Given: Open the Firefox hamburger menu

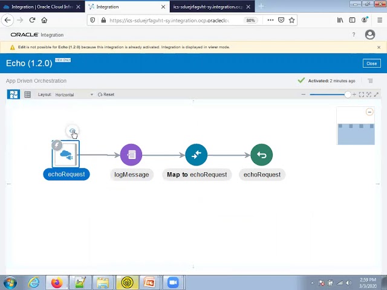Looking at the screenshot, I should point(380,20).
